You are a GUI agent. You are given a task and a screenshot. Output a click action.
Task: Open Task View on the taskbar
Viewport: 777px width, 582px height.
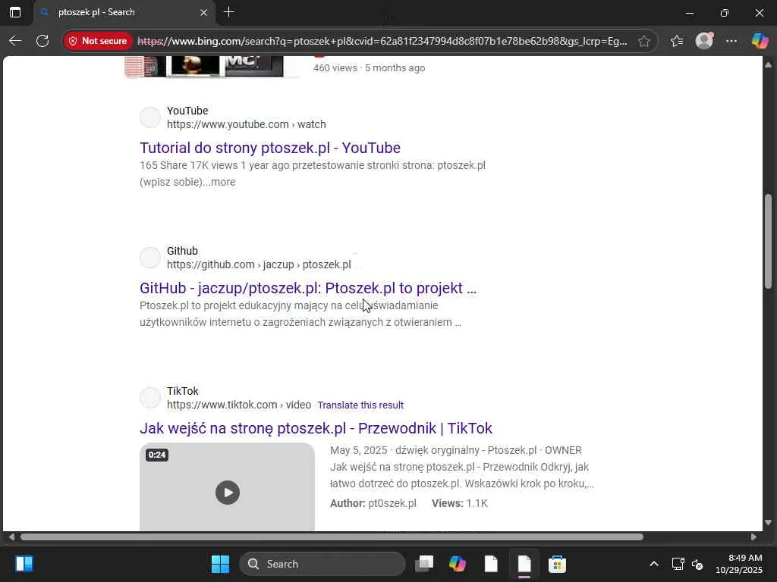(424, 564)
